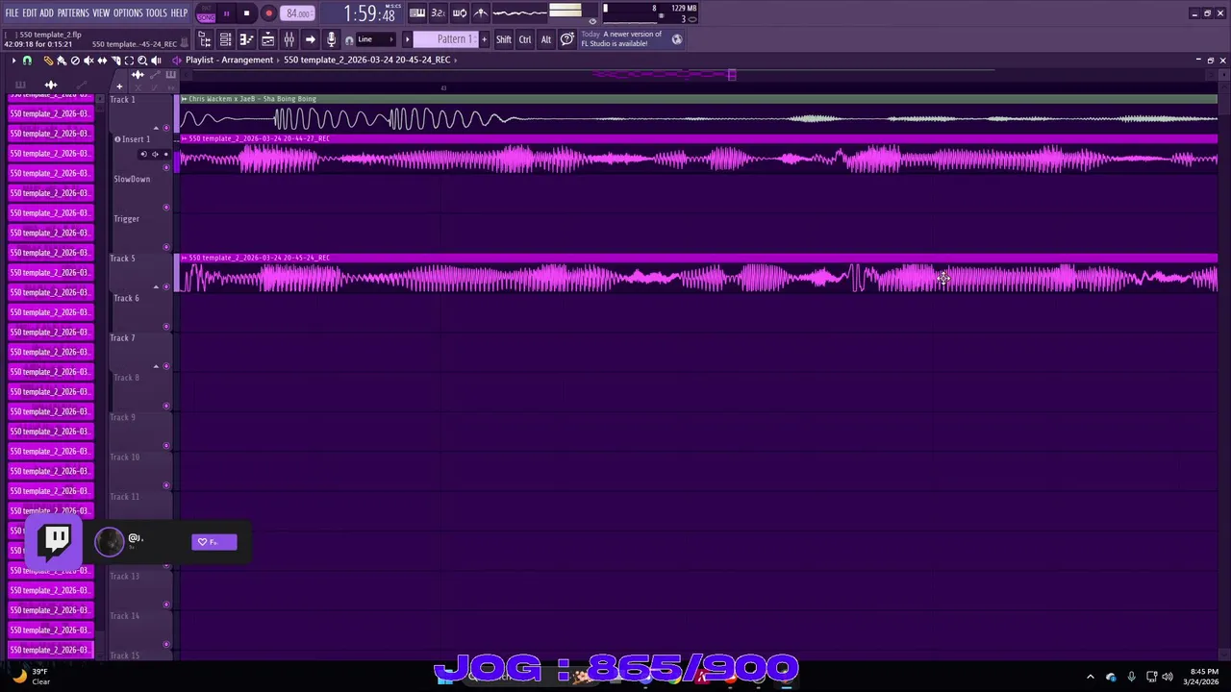Mute Track 1 with its green dot
The height and width of the screenshot is (692, 1231).
[166, 128]
